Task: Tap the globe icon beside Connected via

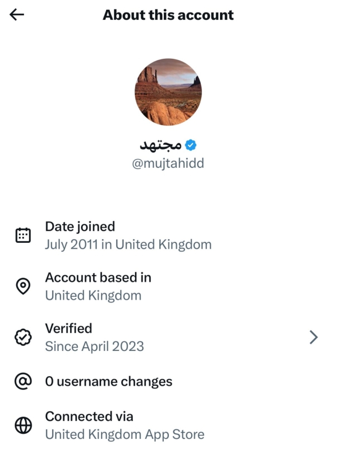Action: click(x=23, y=425)
